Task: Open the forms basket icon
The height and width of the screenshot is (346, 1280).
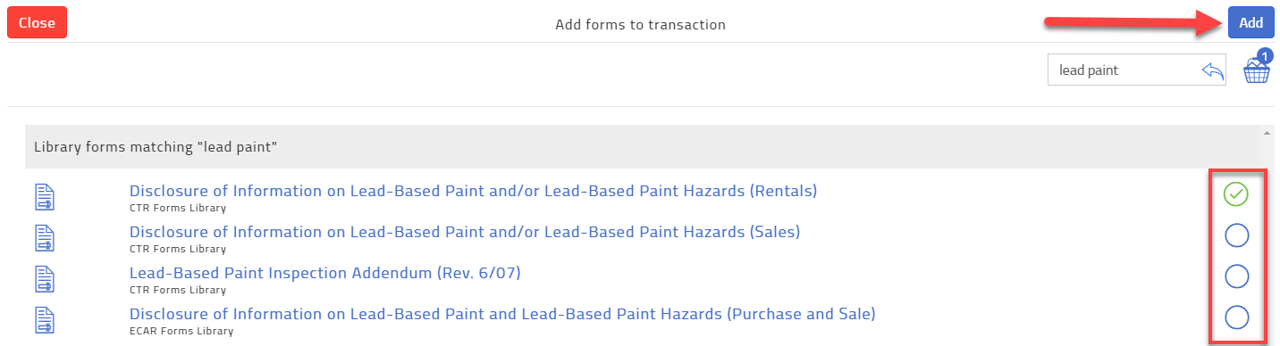Action: 1257,68
